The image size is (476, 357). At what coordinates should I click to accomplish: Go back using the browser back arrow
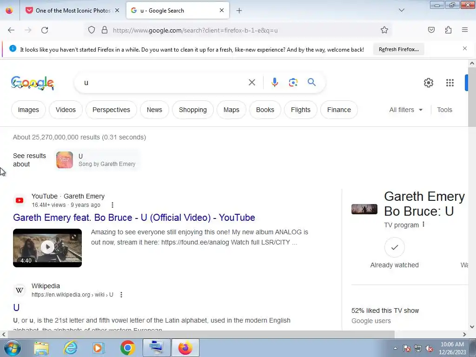tap(11, 30)
